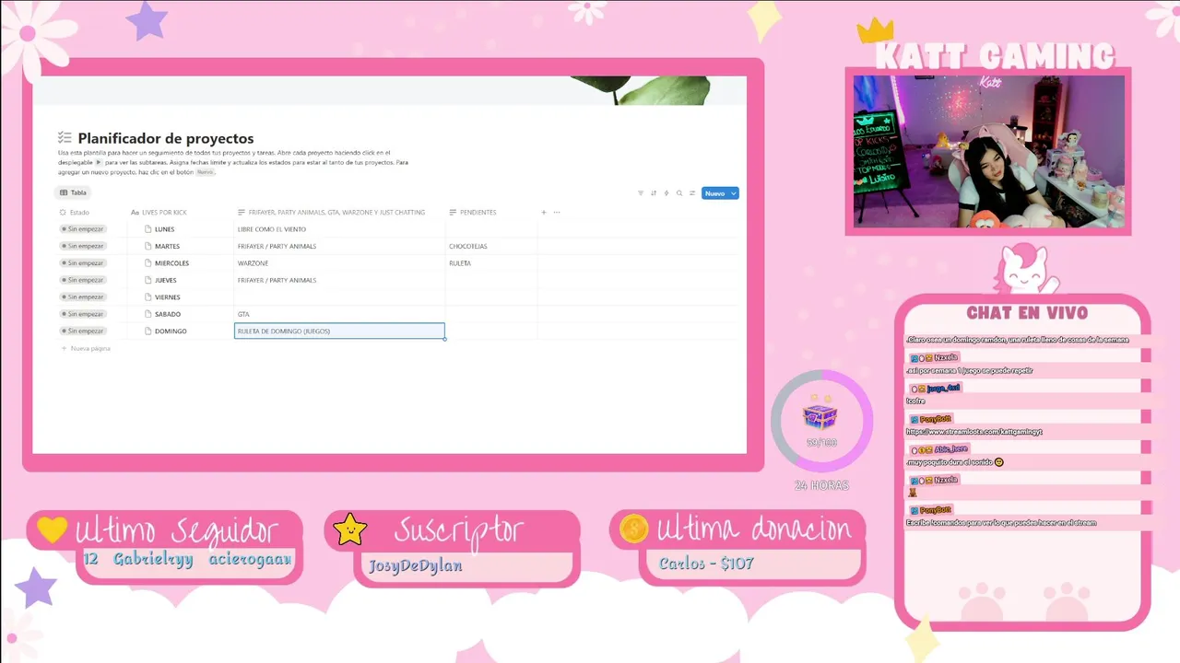1180x663 pixels.
Task: Change Sin empezar status in MIERCOLES row
Action: (83, 263)
